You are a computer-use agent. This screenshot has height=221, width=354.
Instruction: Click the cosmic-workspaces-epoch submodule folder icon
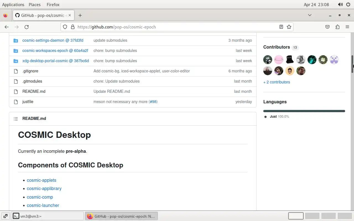coord(16,51)
